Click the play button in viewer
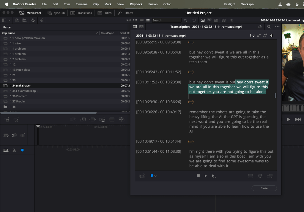Image resolution: width=304 pixels, height=212 pixels. click(x=289, y=119)
